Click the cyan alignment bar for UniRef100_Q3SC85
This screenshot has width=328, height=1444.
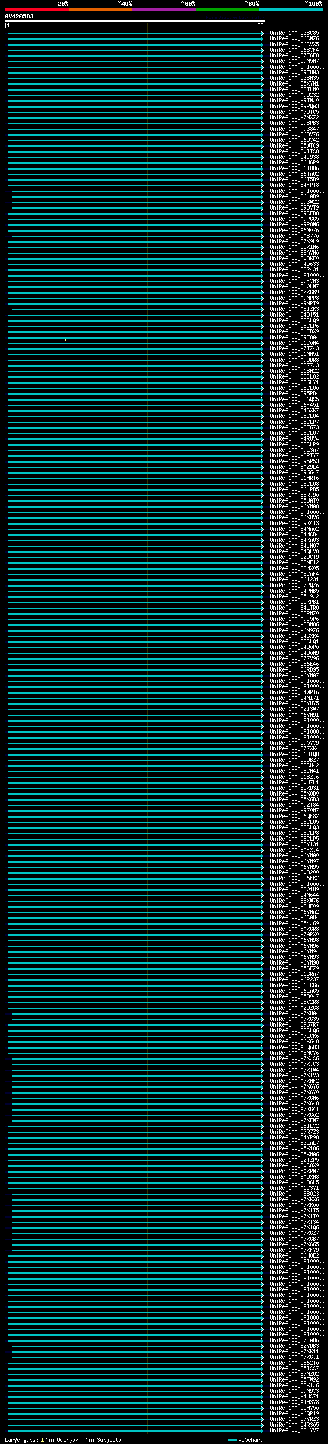pos(136,33)
